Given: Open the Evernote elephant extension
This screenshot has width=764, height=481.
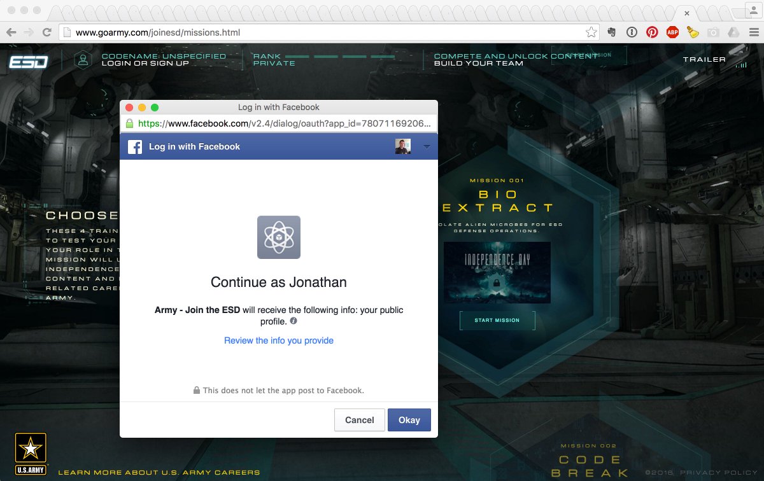Looking at the screenshot, I should (x=612, y=32).
